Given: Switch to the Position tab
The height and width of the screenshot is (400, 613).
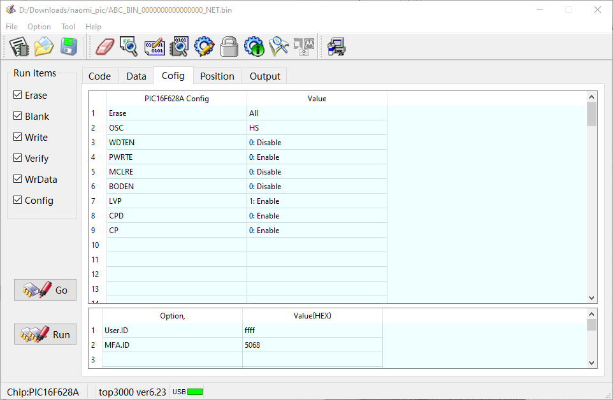Looking at the screenshot, I should [x=217, y=76].
